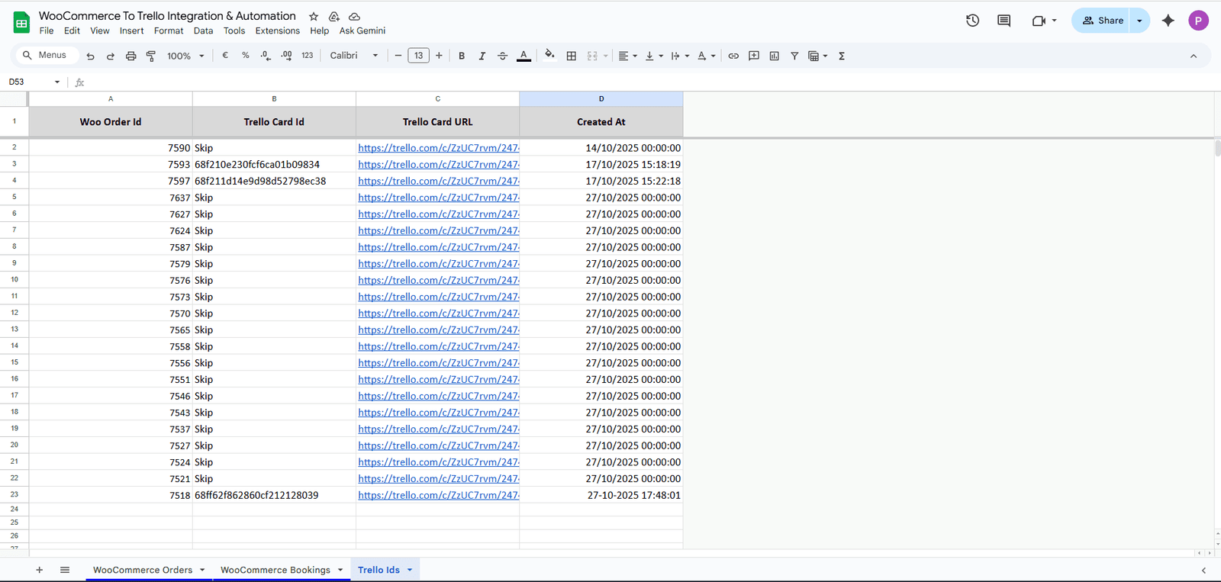This screenshot has height=582, width=1221.
Task: Open Name box dropdown arrow
Action: (57, 82)
